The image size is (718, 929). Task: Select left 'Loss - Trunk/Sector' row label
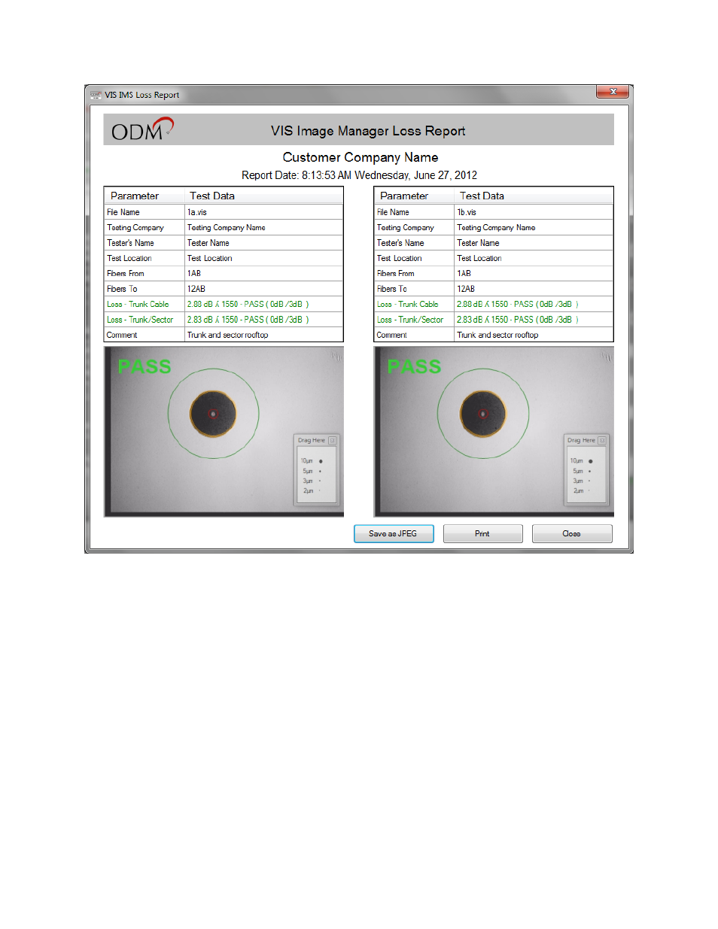pyautogui.click(x=140, y=320)
